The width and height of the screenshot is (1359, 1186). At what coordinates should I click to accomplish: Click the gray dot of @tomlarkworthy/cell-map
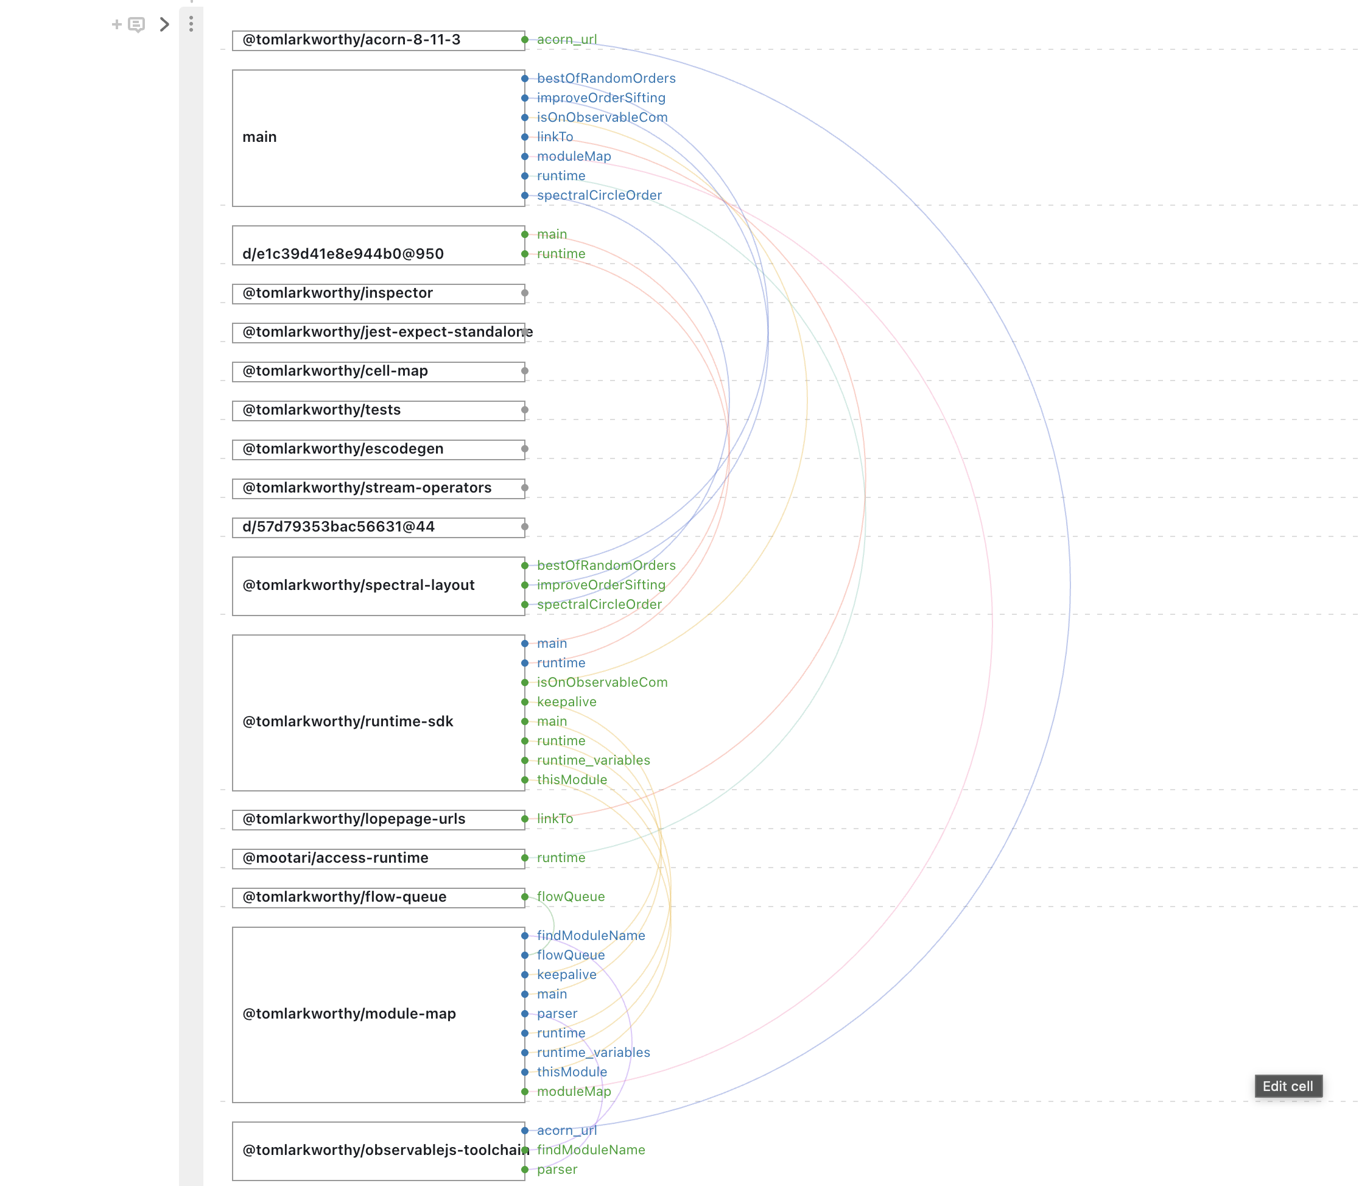[x=524, y=371]
